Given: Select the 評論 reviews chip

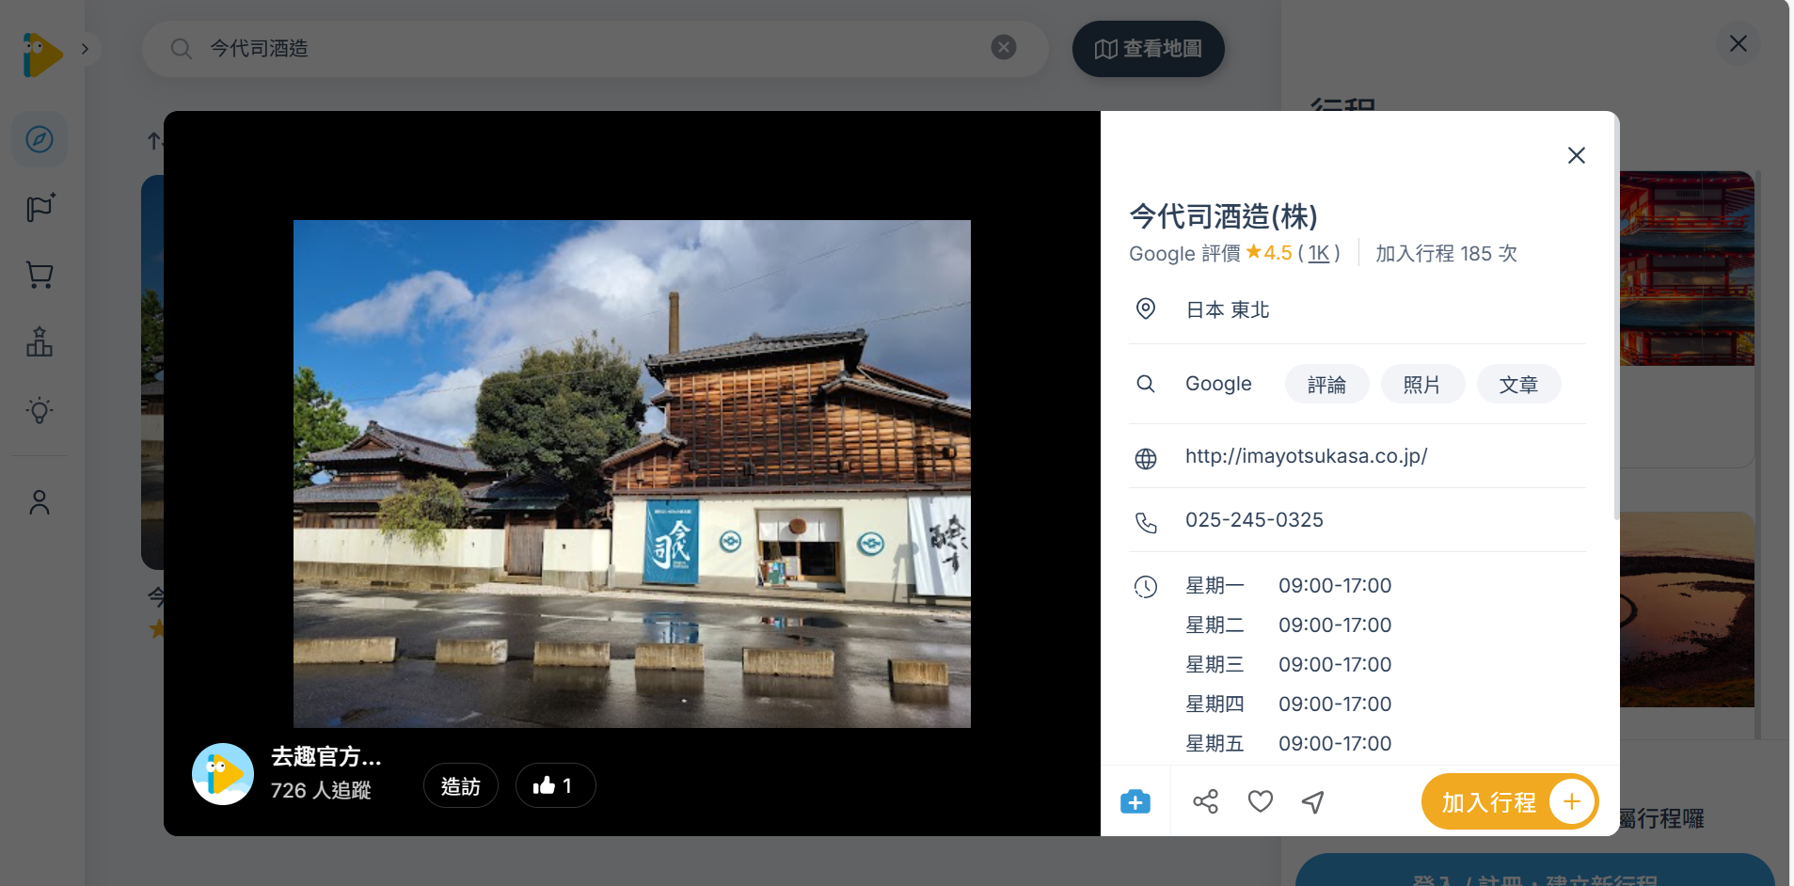Looking at the screenshot, I should tap(1326, 385).
